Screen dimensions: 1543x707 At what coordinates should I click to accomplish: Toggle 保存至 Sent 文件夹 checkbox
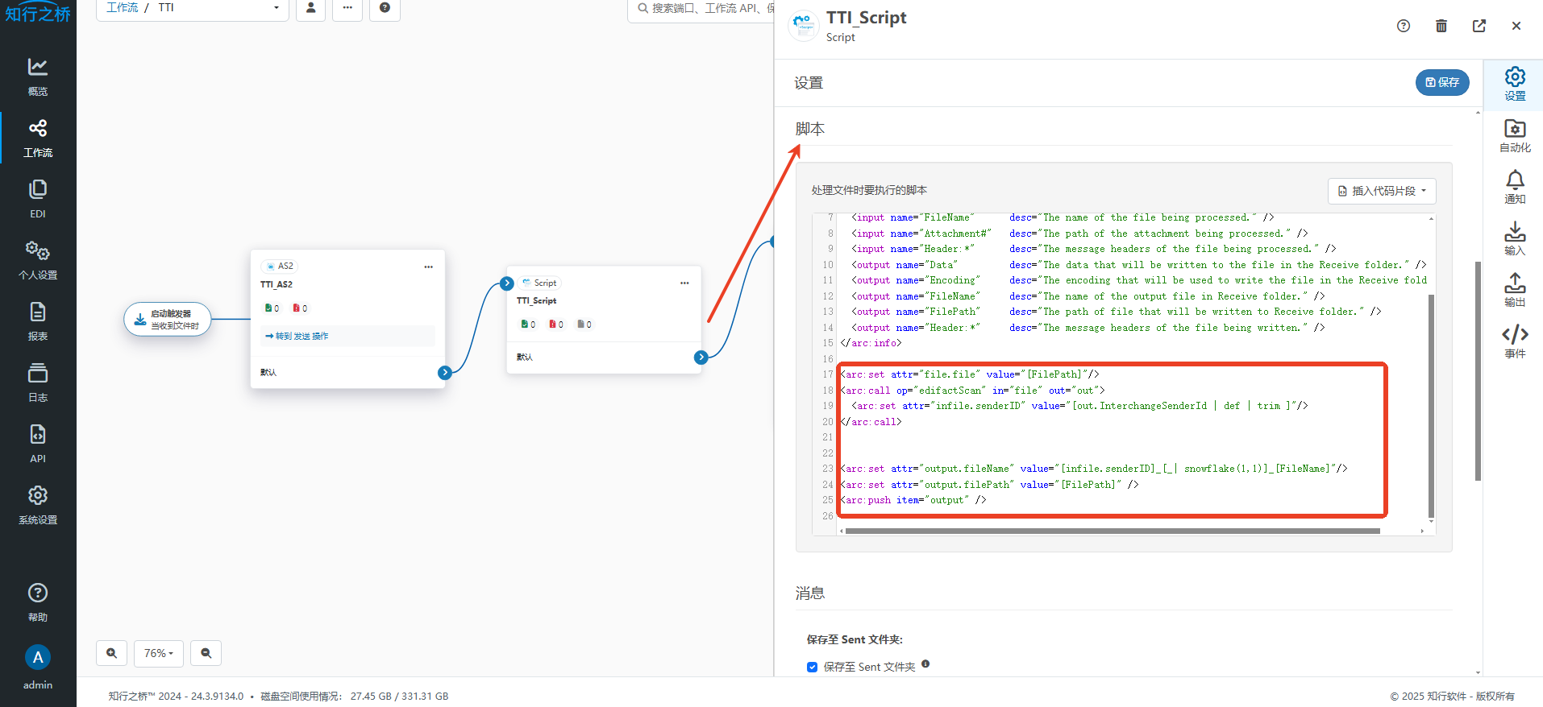coord(812,667)
